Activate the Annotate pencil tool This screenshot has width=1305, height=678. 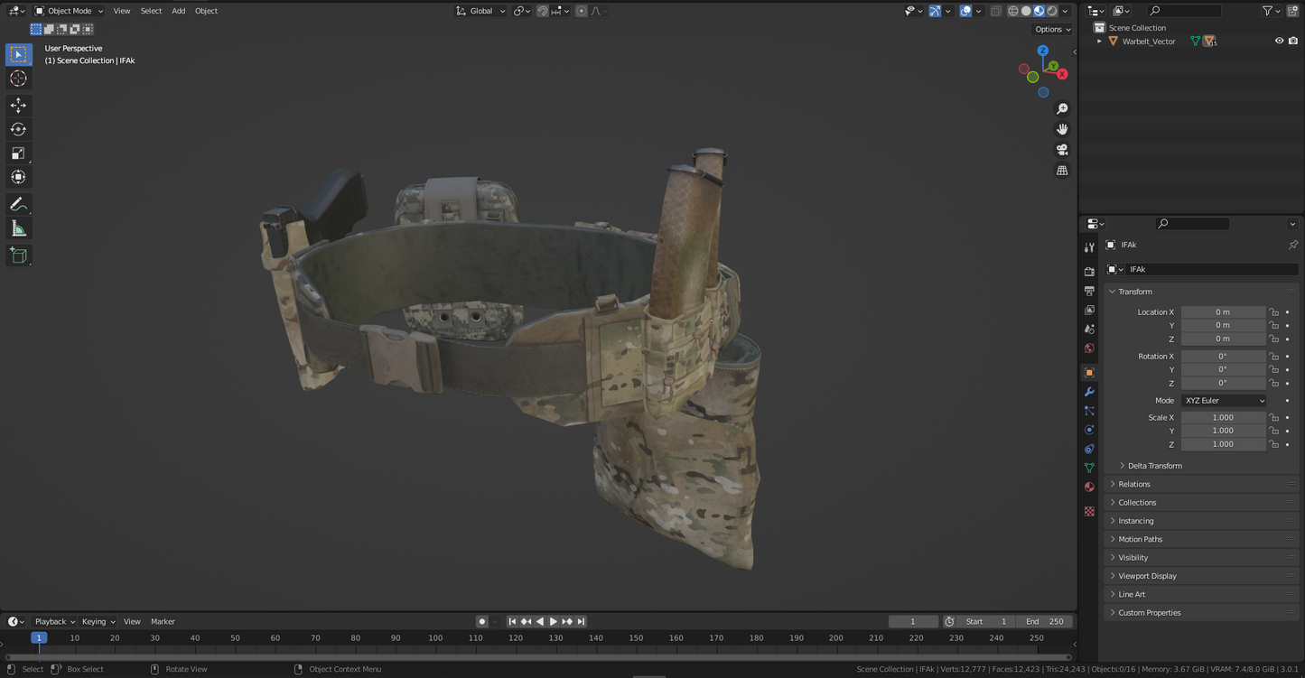point(18,204)
